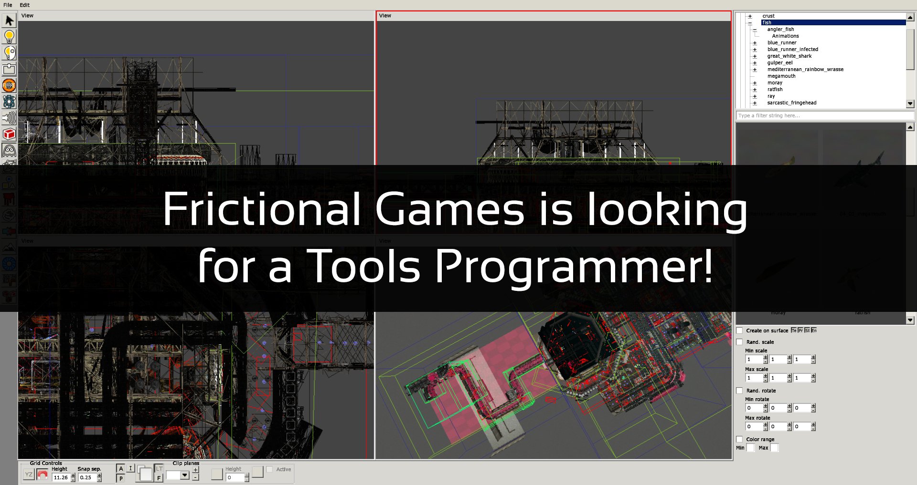Screen dimensions: 917x485
Task: Add a clip plane with plus button
Action: point(195,470)
